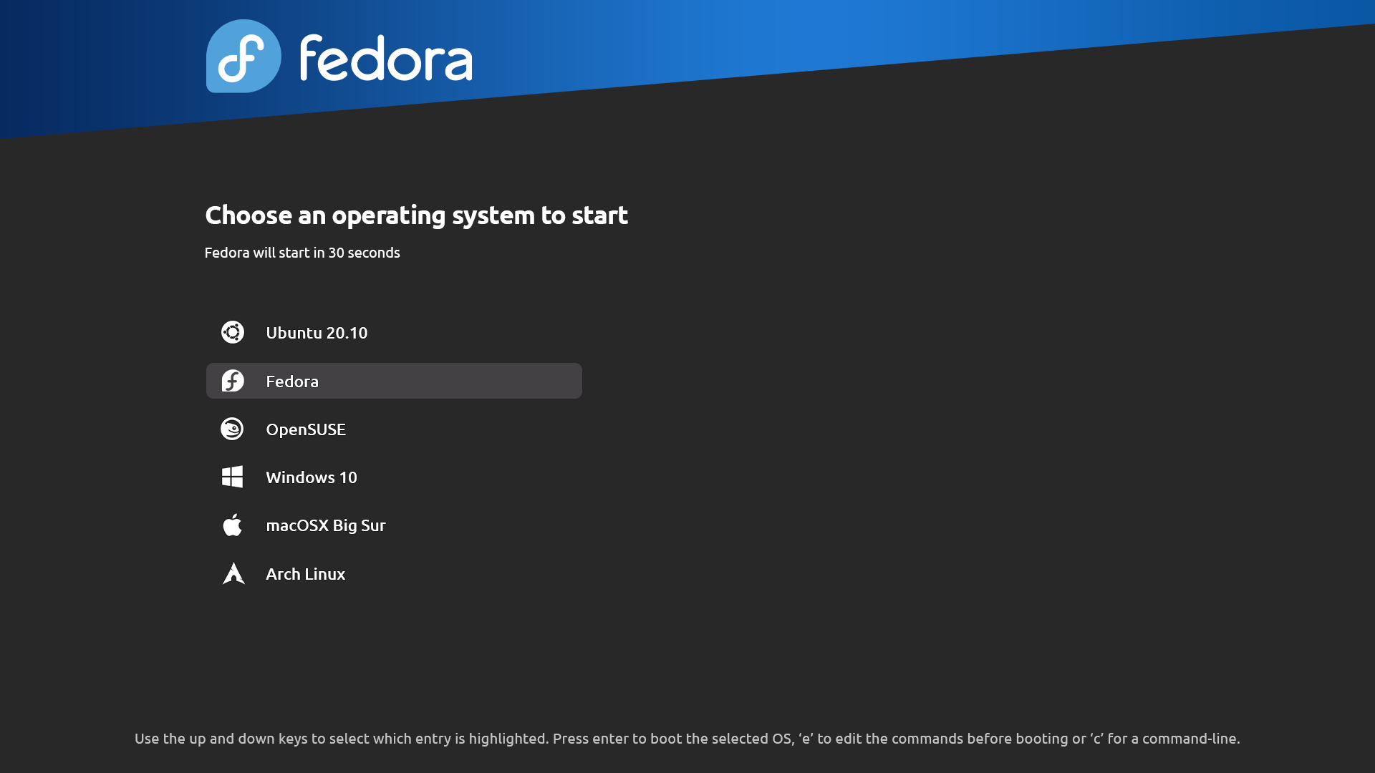This screenshot has width=1375, height=773.
Task: Select the Ubuntu 20.10 boot entry
Action: pyautogui.click(x=317, y=333)
